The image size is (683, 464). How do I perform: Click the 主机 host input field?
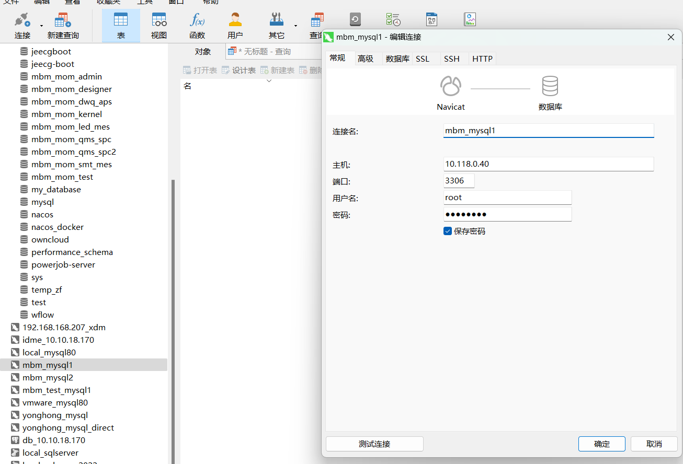[548, 164]
